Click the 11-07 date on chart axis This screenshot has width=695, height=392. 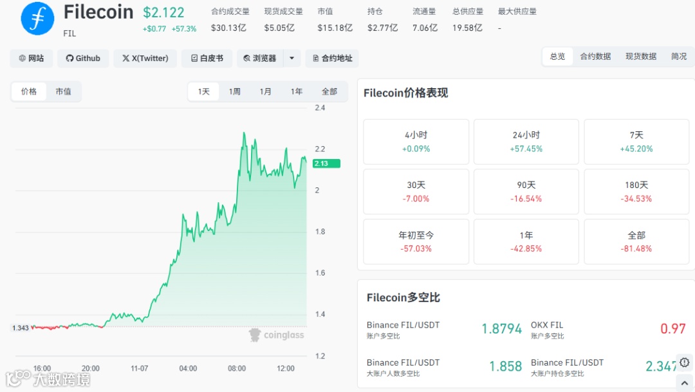(139, 368)
